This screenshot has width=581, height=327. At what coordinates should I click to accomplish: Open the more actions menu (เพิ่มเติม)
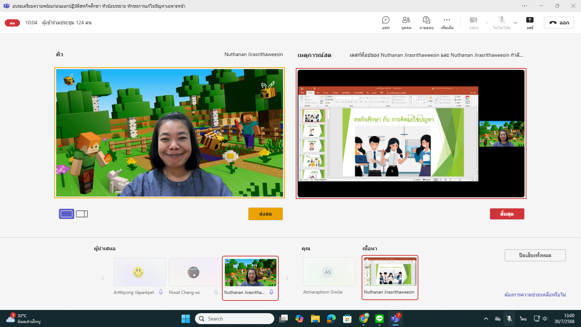pyautogui.click(x=447, y=23)
